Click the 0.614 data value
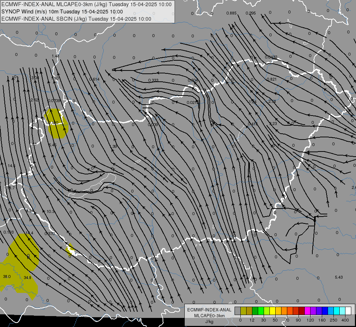 [95, 79]
